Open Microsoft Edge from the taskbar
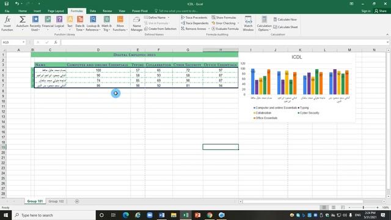Screen dimensions: 391x220 coord(126,215)
